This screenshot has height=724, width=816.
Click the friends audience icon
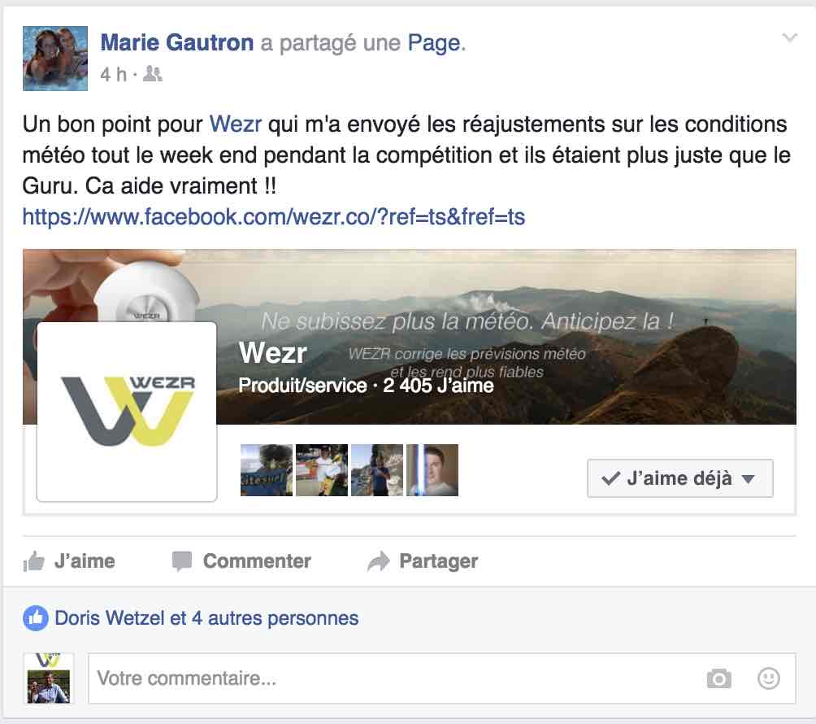[153, 74]
